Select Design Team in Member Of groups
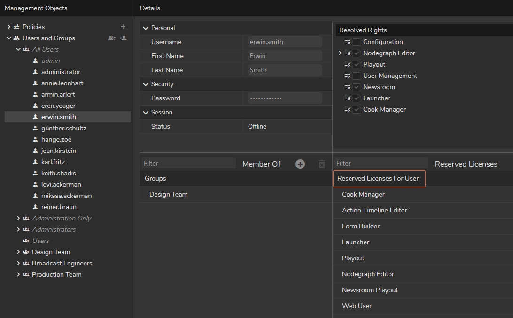 pyautogui.click(x=168, y=194)
